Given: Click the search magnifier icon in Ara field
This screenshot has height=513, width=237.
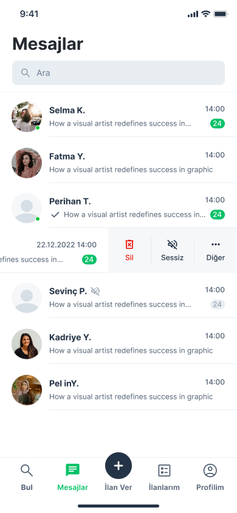Looking at the screenshot, I should click(x=26, y=73).
